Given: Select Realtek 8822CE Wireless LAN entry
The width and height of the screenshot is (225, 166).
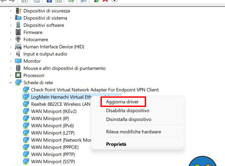Looking at the screenshot, I should [x=61, y=104].
